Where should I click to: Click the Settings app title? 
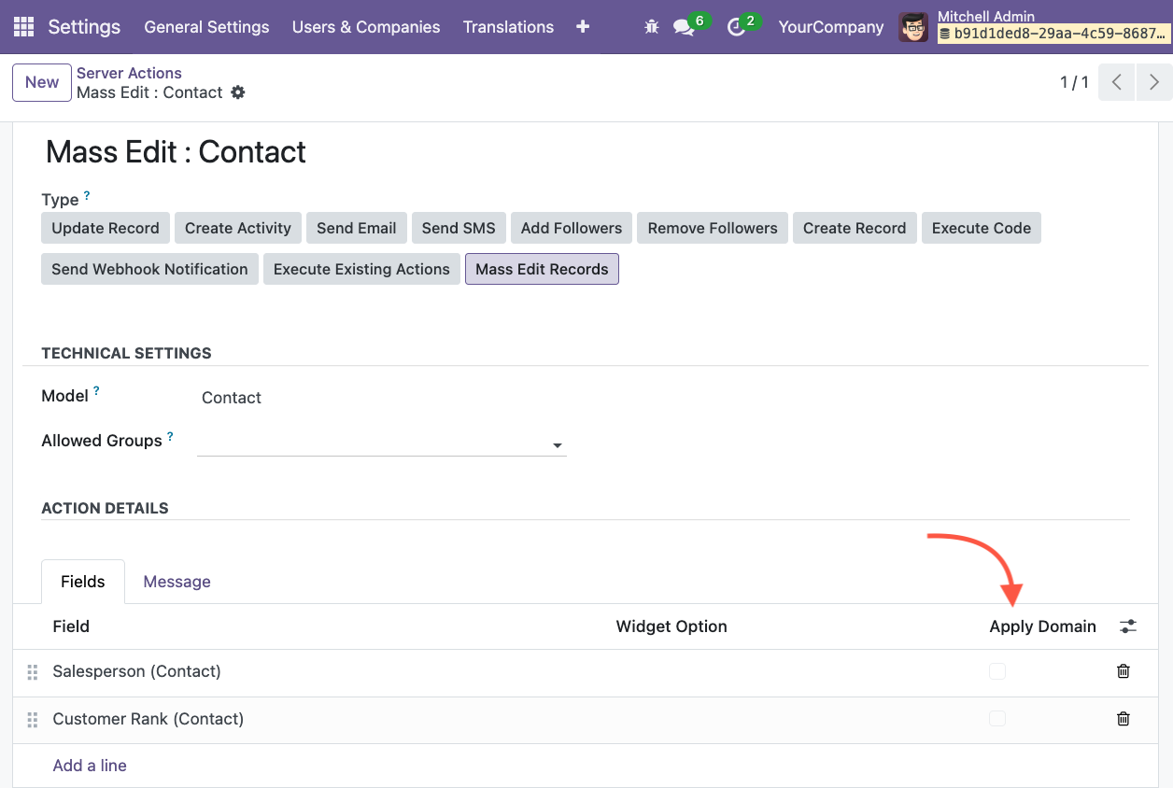click(84, 27)
